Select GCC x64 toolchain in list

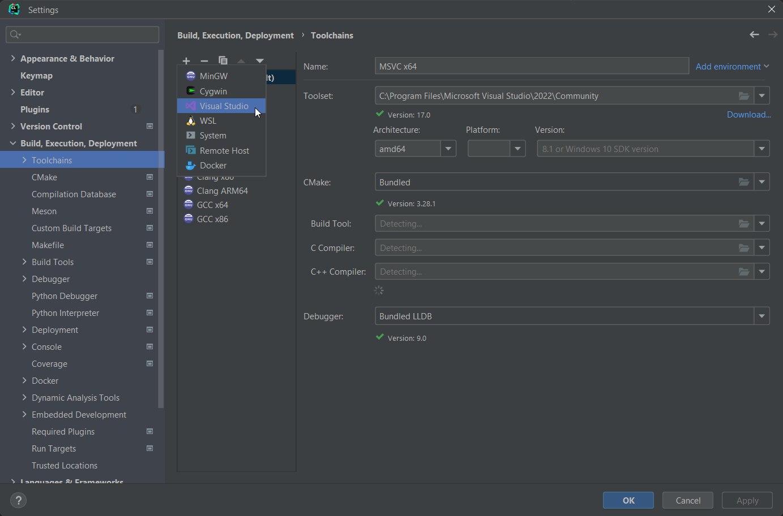pyautogui.click(x=237, y=205)
